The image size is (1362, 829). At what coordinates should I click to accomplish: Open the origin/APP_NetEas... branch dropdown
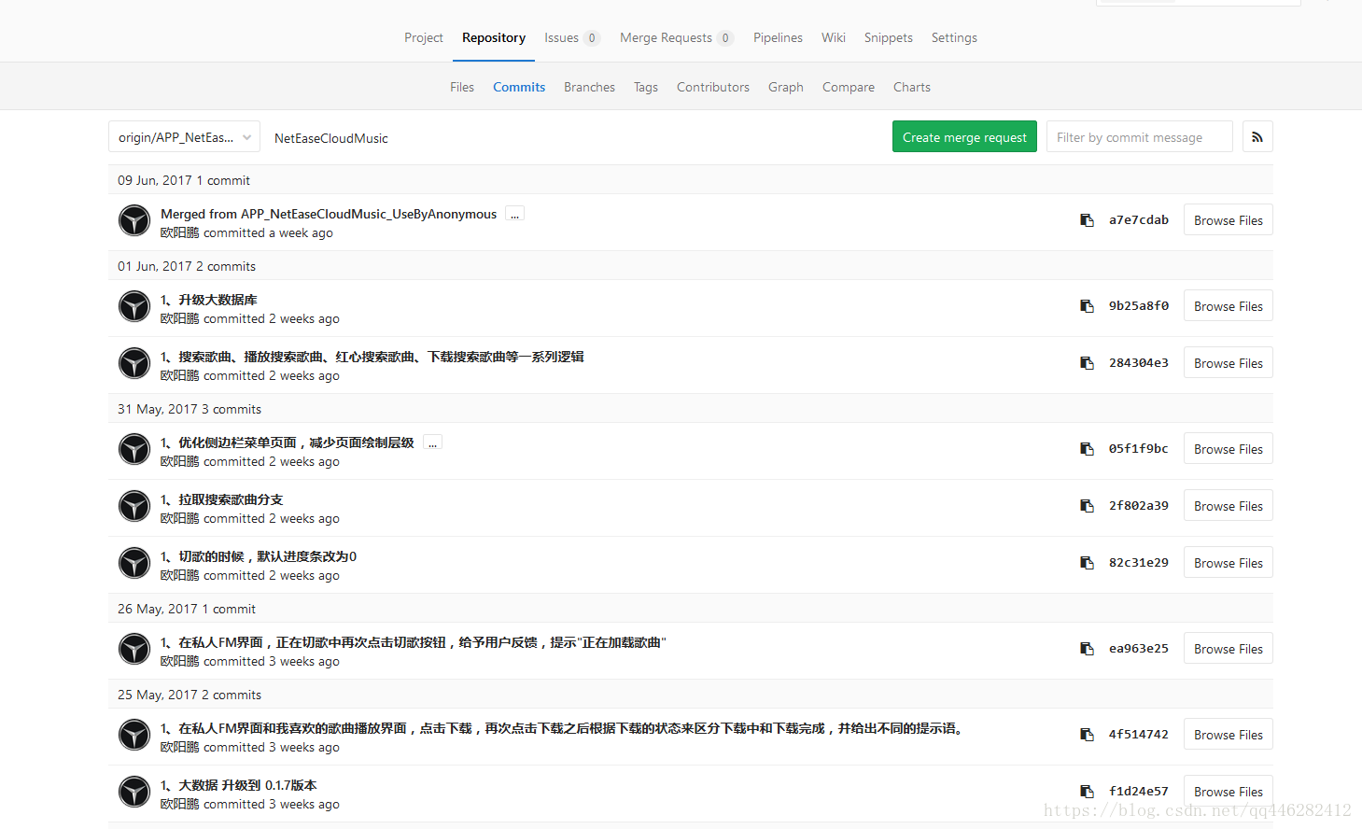pos(184,137)
